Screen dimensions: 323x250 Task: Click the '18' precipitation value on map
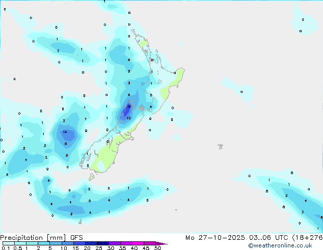(x=129, y=107)
